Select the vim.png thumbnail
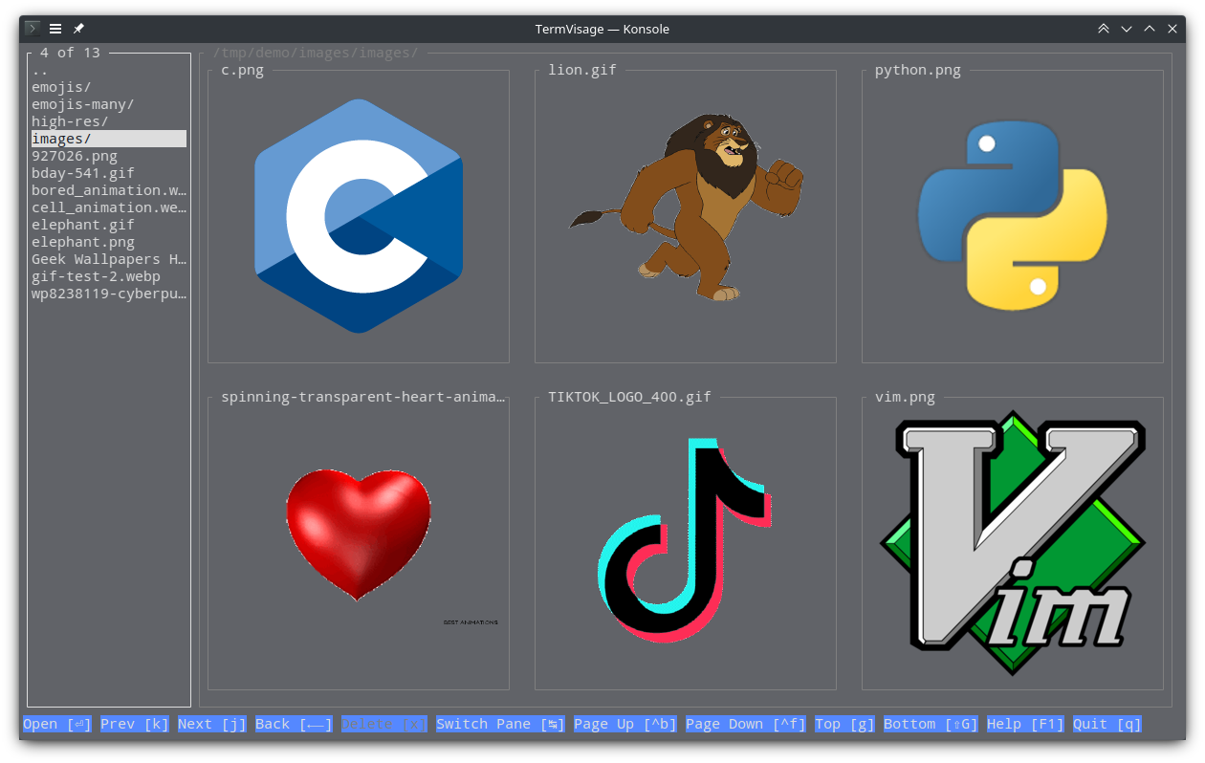Viewport: 1205px width, 763px height. coord(1013,543)
